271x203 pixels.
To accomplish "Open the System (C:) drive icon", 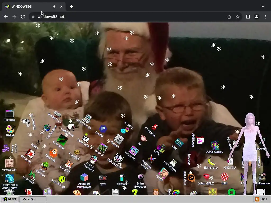I will click(57, 114).
